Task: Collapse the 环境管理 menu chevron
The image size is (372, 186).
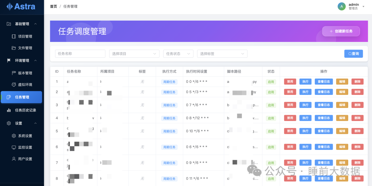Action: click(x=35, y=61)
